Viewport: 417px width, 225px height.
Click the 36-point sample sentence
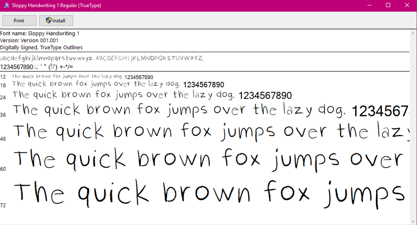211,110
